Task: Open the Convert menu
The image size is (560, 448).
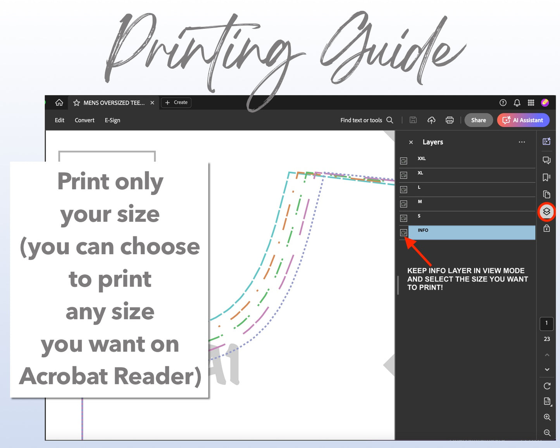Action: [x=84, y=120]
